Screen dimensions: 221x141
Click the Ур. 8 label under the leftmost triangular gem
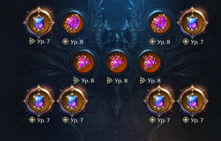[88, 81]
